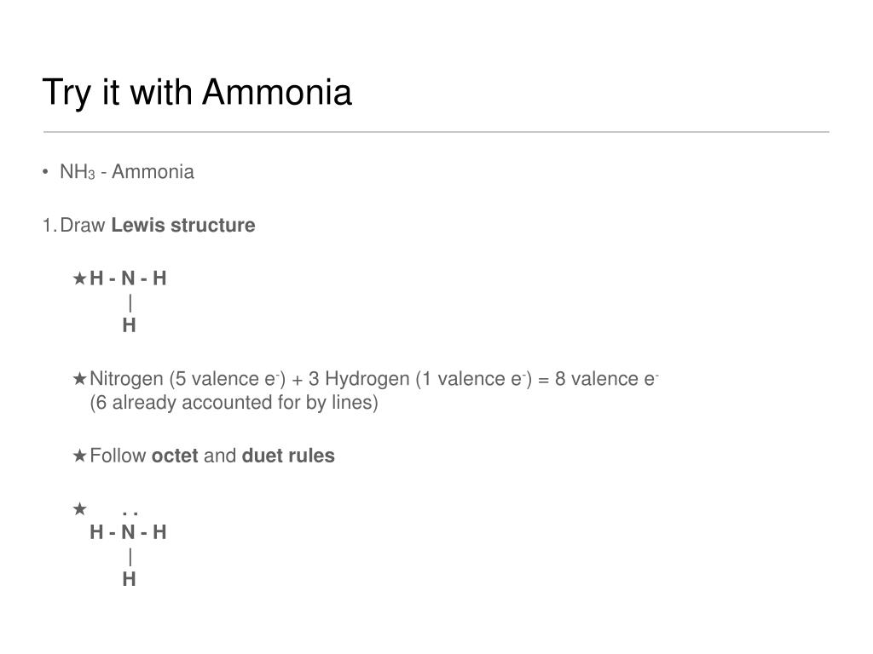Click the 'Draw Lewis structure' step text
The height and width of the screenshot is (654, 873).
158,225
